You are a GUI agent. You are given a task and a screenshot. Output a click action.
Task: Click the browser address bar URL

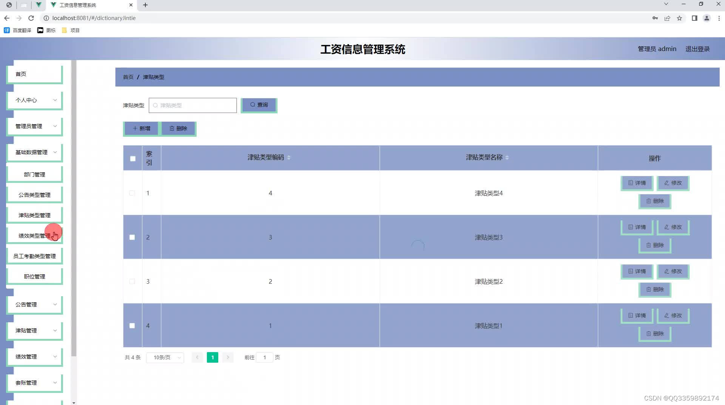click(x=94, y=18)
